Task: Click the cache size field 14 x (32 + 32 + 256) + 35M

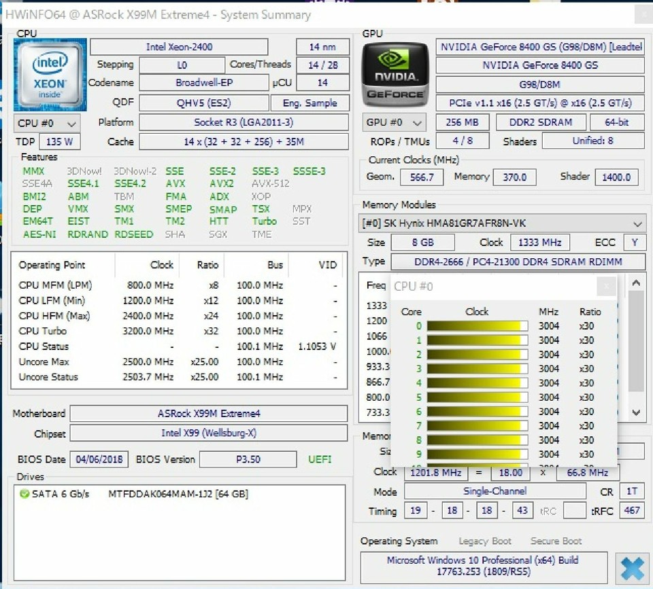Action: 244,142
